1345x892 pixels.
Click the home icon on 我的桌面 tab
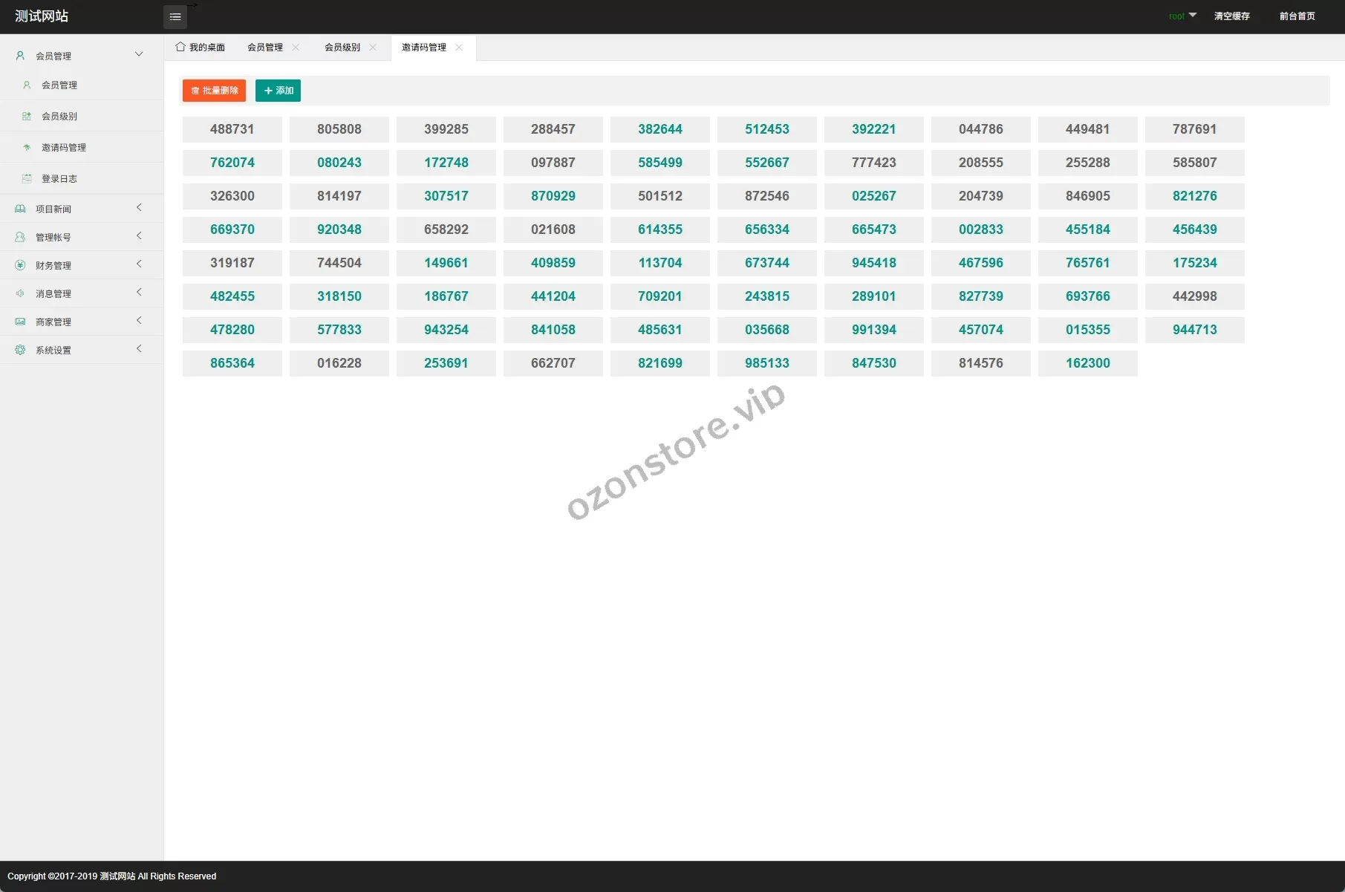180,47
